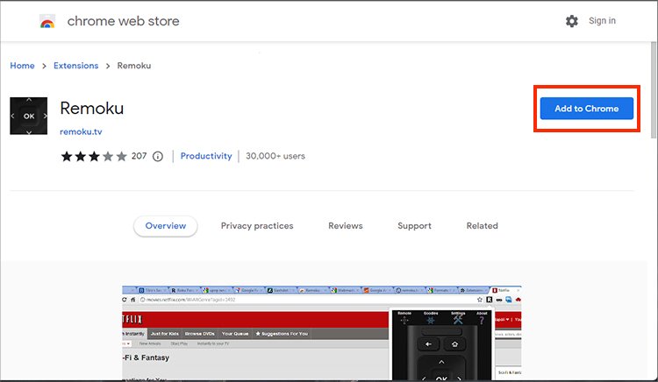Go to Home breadcrumb link
The height and width of the screenshot is (382, 658).
pyautogui.click(x=22, y=66)
